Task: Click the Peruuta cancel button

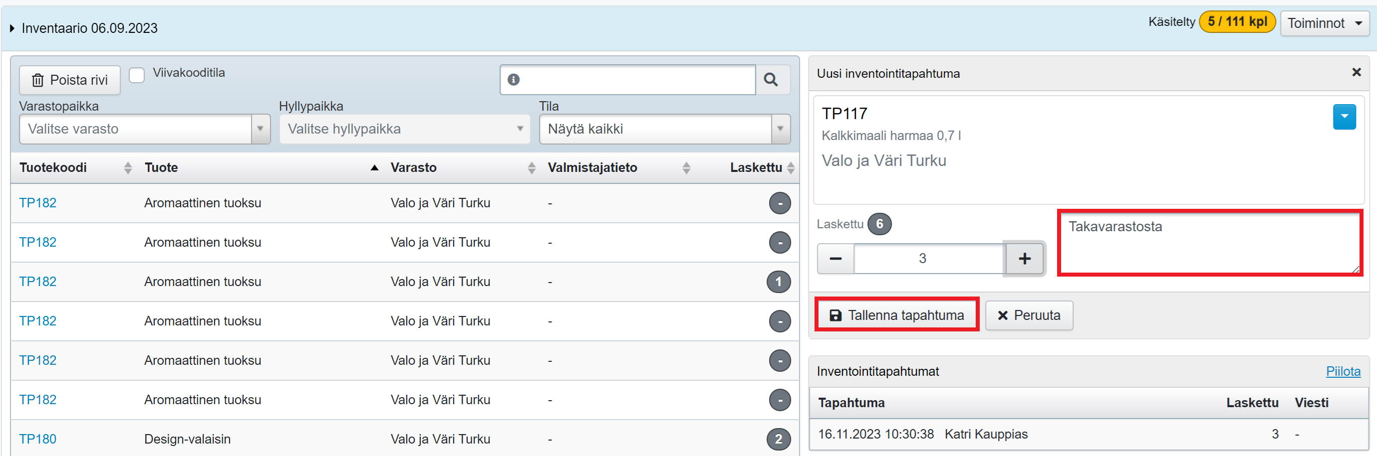Action: click(x=1029, y=315)
